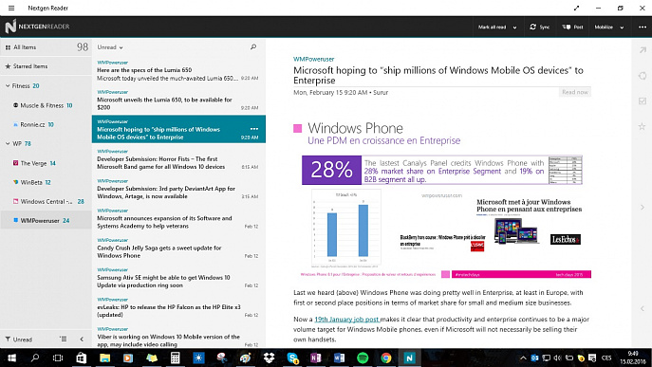Open the more options ellipsis in toolbar
This screenshot has width=652, height=367.
click(643, 27)
